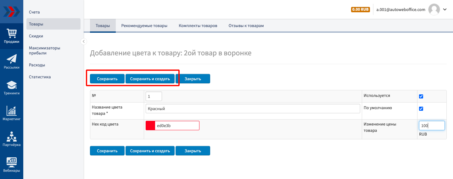This screenshot has height=179, width=453.
Task: Click the user avatar picture
Action: pos(434,9)
